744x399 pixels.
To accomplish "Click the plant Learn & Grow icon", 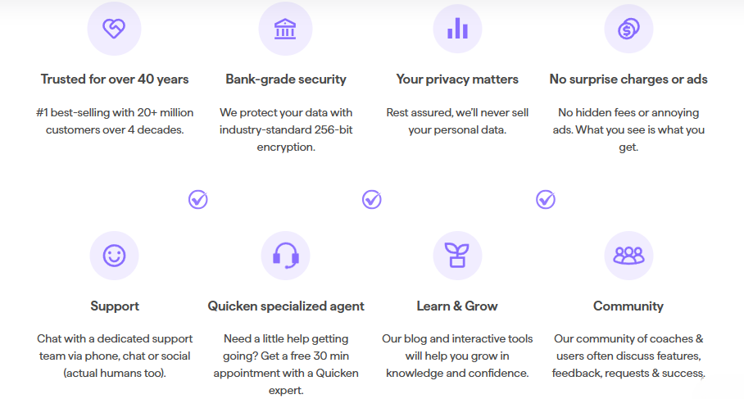I will [457, 256].
